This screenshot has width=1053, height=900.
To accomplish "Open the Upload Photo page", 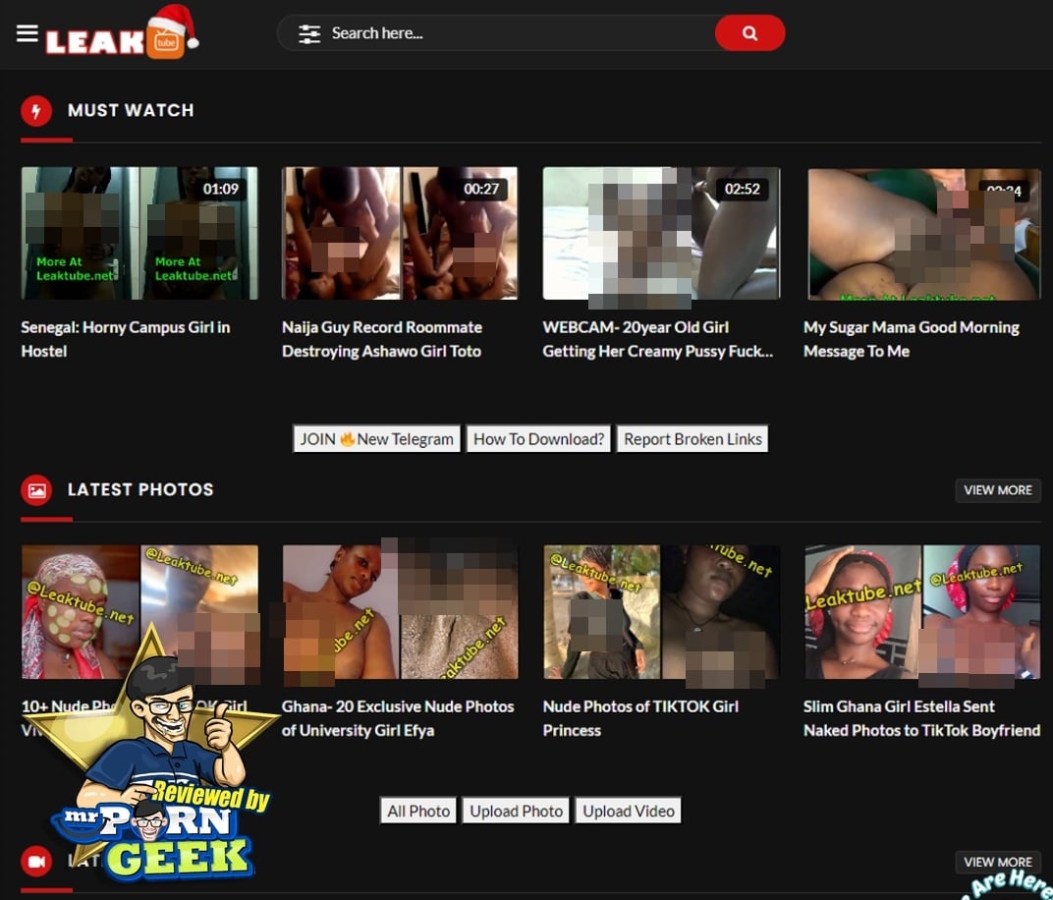I will point(516,811).
